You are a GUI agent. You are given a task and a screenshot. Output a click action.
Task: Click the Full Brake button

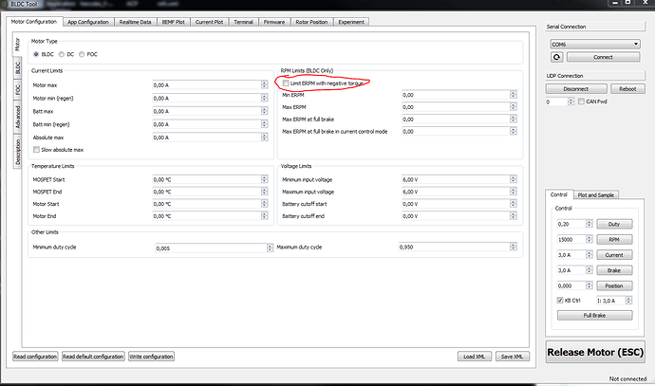coord(594,315)
